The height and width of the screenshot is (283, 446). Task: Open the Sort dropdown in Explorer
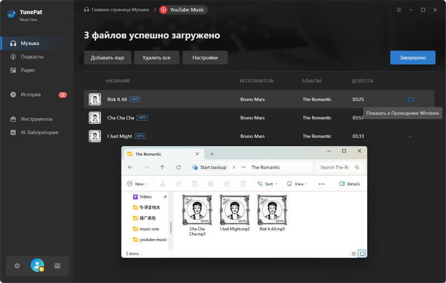click(x=267, y=184)
